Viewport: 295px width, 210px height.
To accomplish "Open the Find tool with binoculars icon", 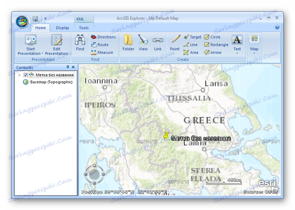I will pyautogui.click(x=80, y=42).
